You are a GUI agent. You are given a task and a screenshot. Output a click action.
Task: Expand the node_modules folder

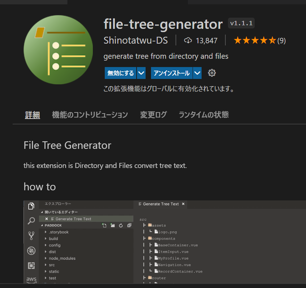46,258
